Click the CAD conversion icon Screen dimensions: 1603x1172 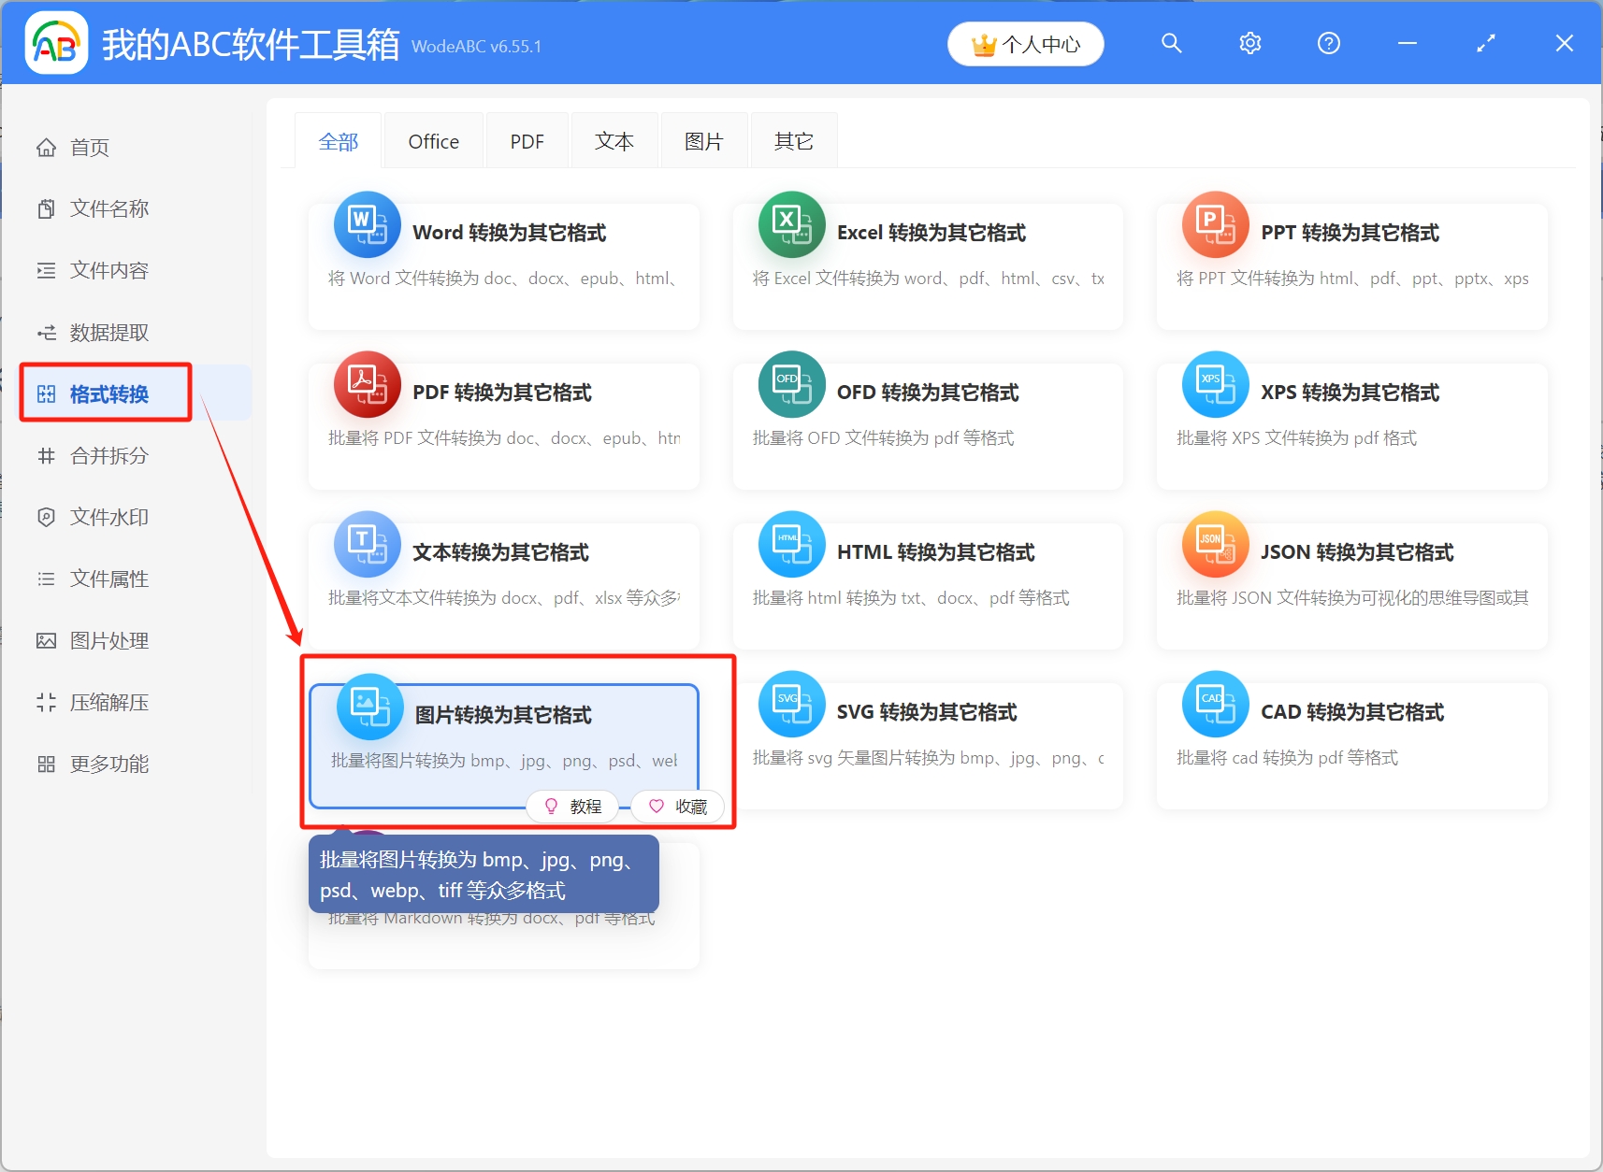[1215, 704]
